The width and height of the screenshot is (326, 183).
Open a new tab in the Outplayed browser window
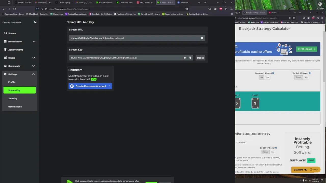click(x=295, y=12)
